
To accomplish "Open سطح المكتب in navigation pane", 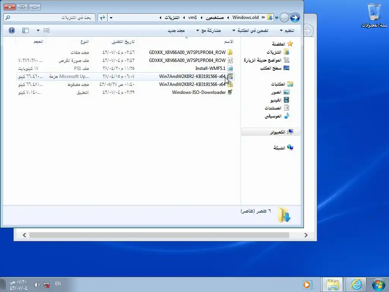I will 270,68.
